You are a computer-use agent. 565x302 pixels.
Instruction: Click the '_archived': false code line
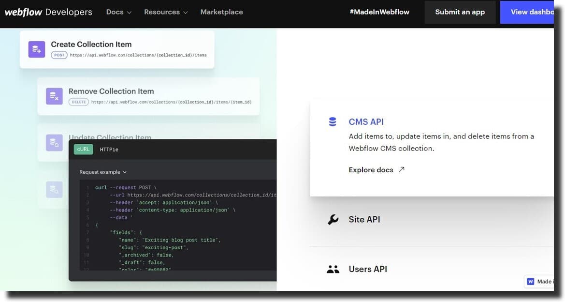click(146, 255)
